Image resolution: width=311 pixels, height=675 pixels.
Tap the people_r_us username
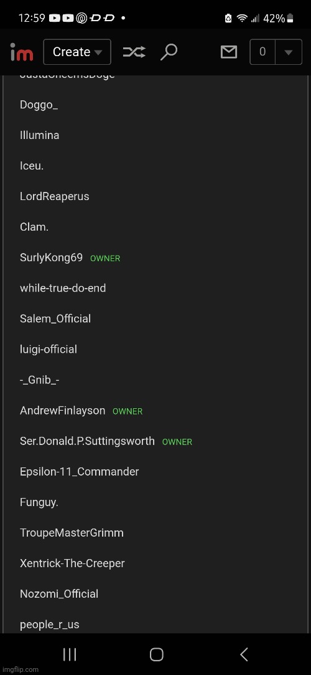click(x=49, y=625)
